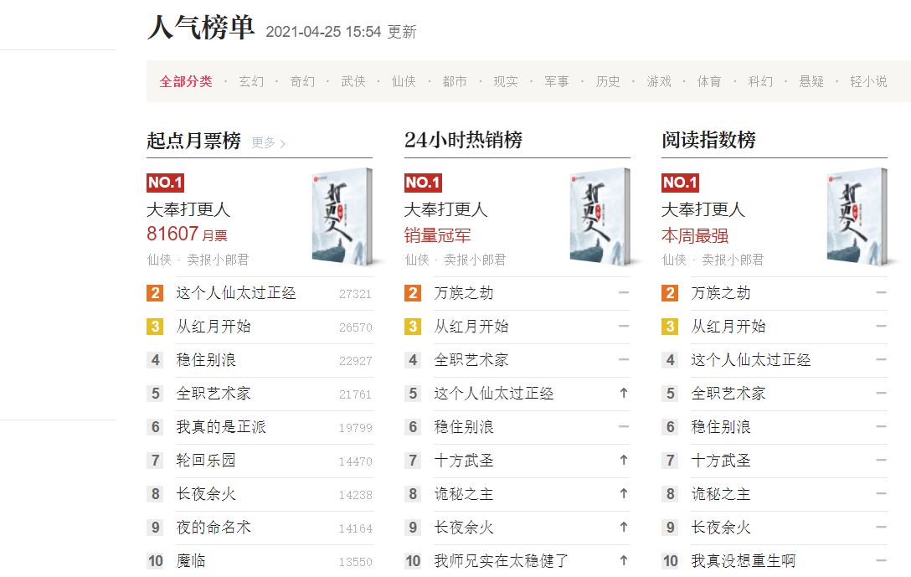This screenshot has height=577, width=911.
Task: Click the monthly ticket count 81607
Action: coord(172,234)
